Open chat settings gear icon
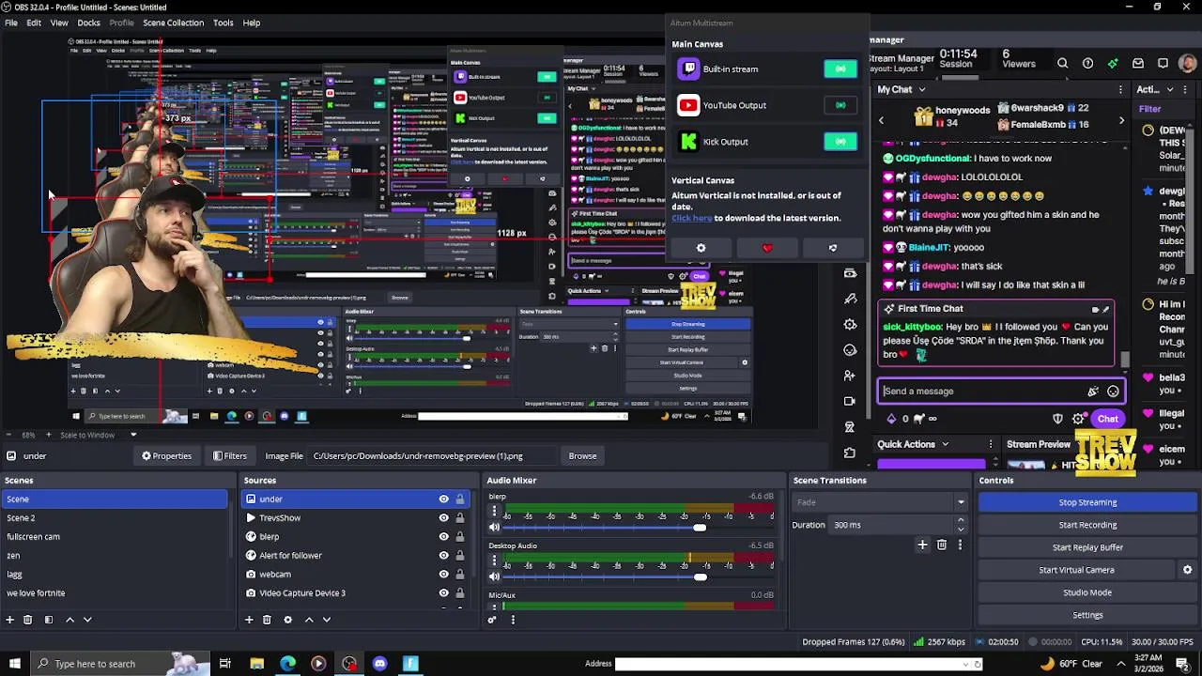Viewport: 1202px width, 676px height. coord(1078,419)
